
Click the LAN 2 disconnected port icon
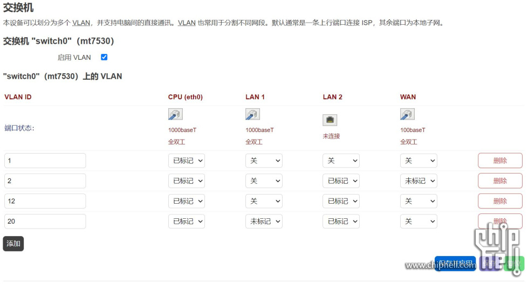coord(330,120)
